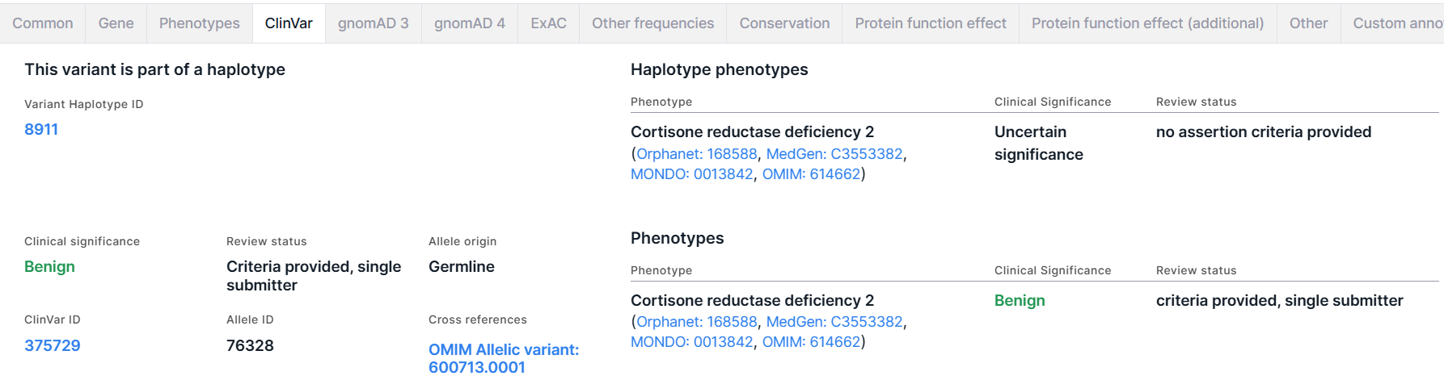Switch to gnomAD 4 tab
Image resolution: width=1444 pixels, height=380 pixels.
click(470, 23)
